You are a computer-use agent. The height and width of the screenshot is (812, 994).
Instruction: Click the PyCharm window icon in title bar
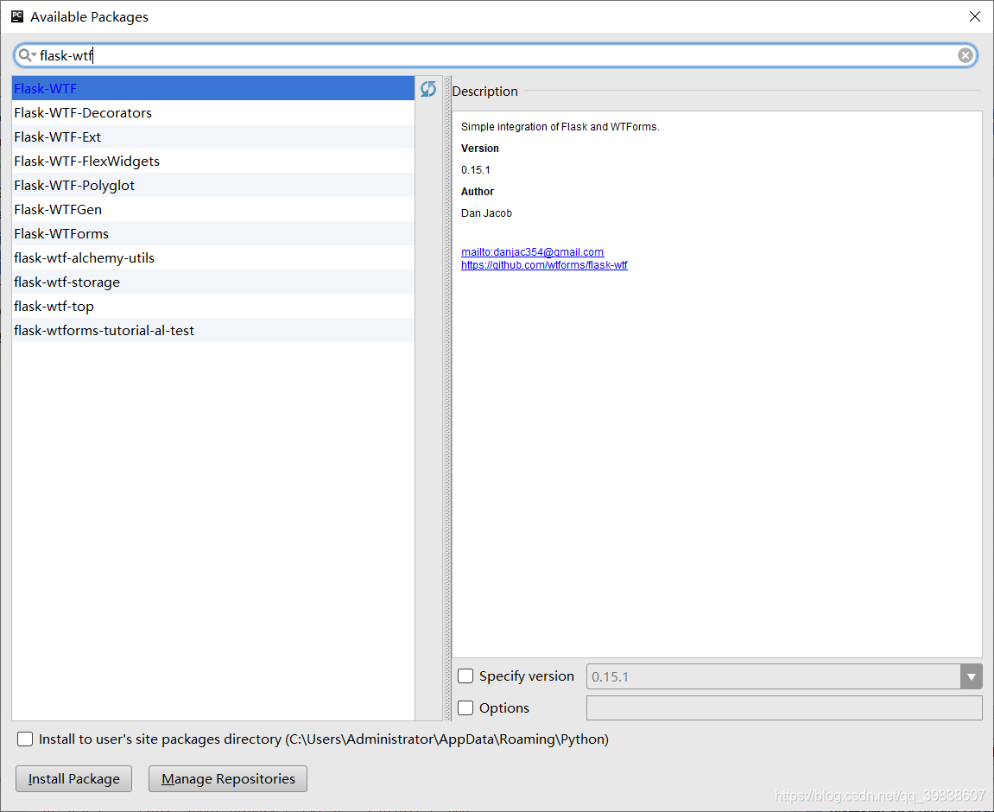point(17,16)
